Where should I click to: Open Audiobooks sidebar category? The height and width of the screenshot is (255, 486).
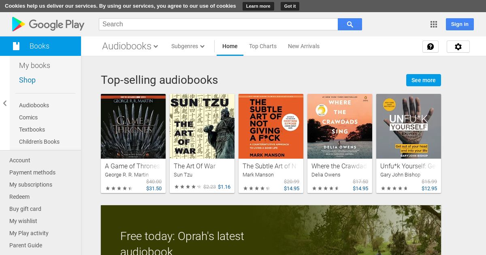pos(34,105)
